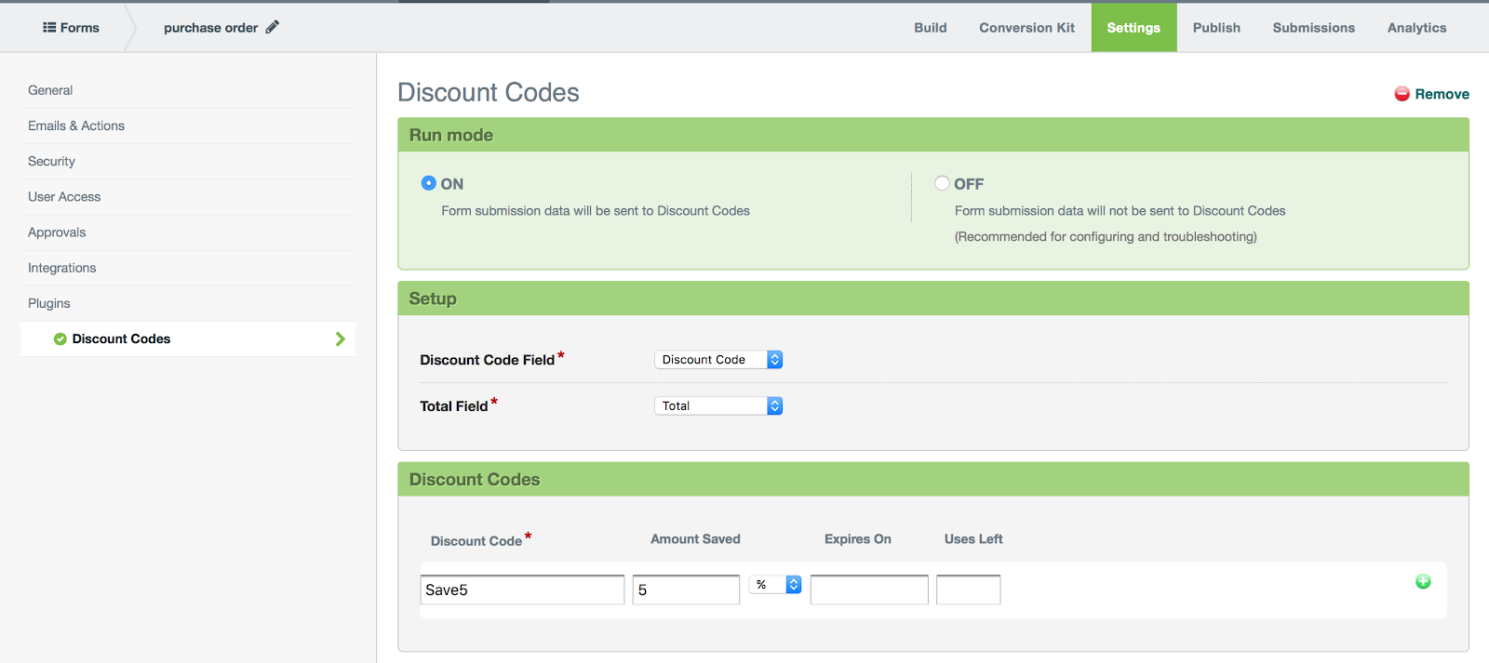Open the Submissions tab
The height and width of the screenshot is (663, 1489).
(x=1313, y=28)
